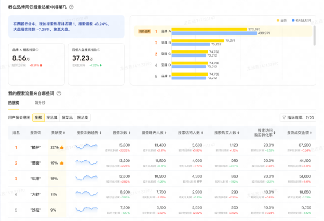The image size is (324, 221).
Task: Click the 搜菜品 filter button
Action: 67,118
